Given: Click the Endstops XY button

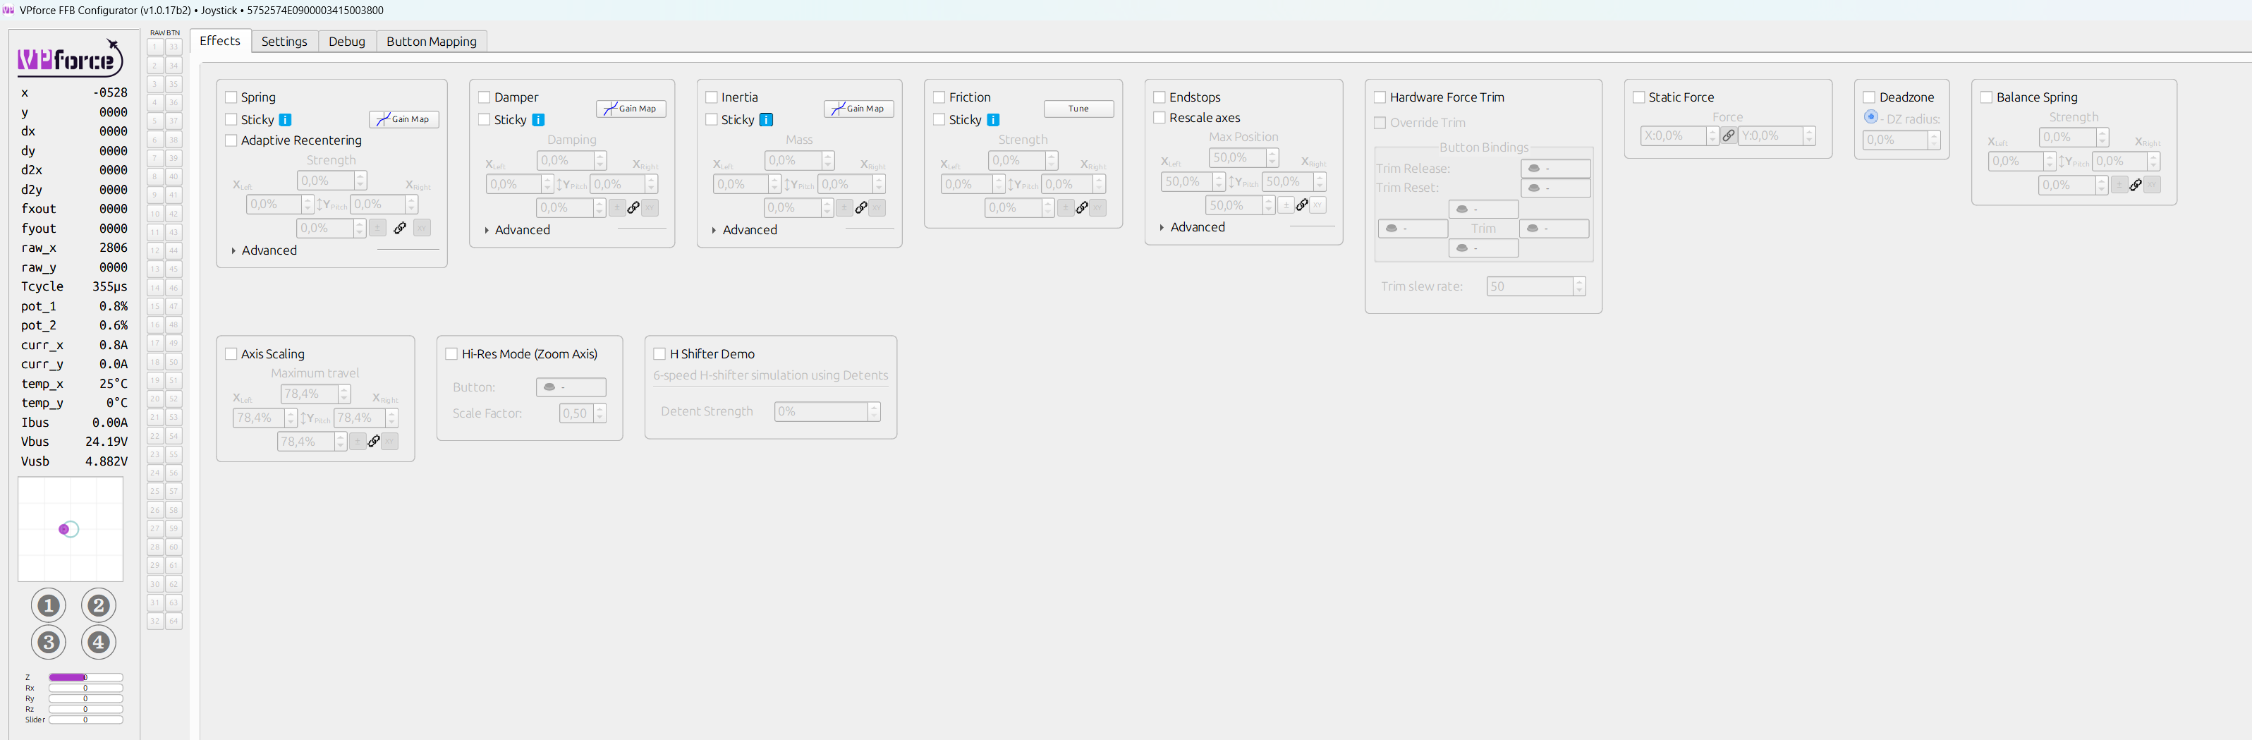Looking at the screenshot, I should tap(1317, 205).
